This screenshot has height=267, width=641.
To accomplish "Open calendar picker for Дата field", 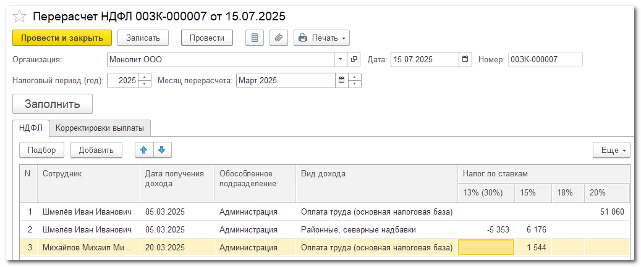I will [x=465, y=60].
